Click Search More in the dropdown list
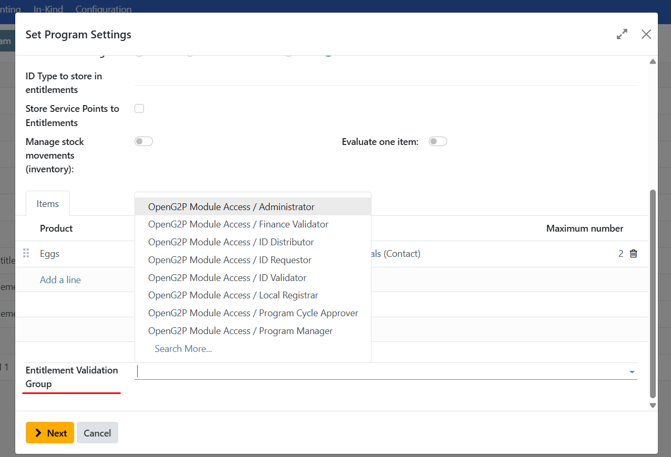The height and width of the screenshot is (457, 671). pyautogui.click(x=183, y=349)
